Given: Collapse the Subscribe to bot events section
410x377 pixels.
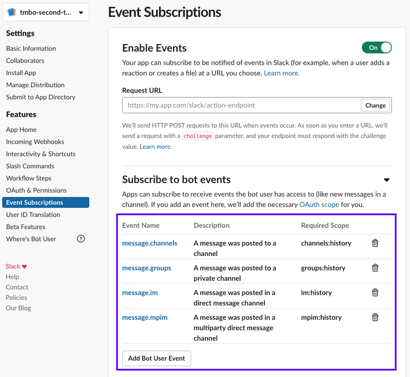Looking at the screenshot, I should coord(386,179).
